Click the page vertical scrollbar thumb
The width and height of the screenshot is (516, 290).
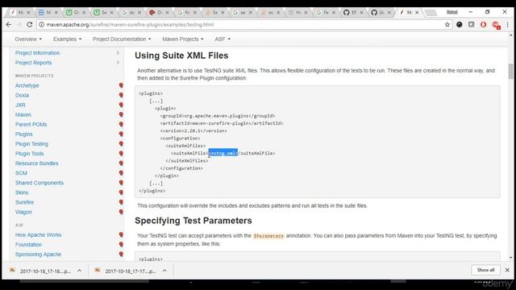[x=510, y=72]
